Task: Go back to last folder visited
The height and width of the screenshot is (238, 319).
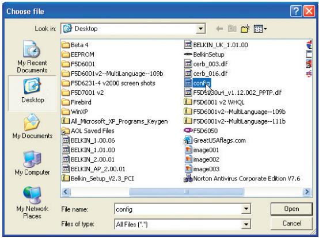Action: click(x=219, y=29)
